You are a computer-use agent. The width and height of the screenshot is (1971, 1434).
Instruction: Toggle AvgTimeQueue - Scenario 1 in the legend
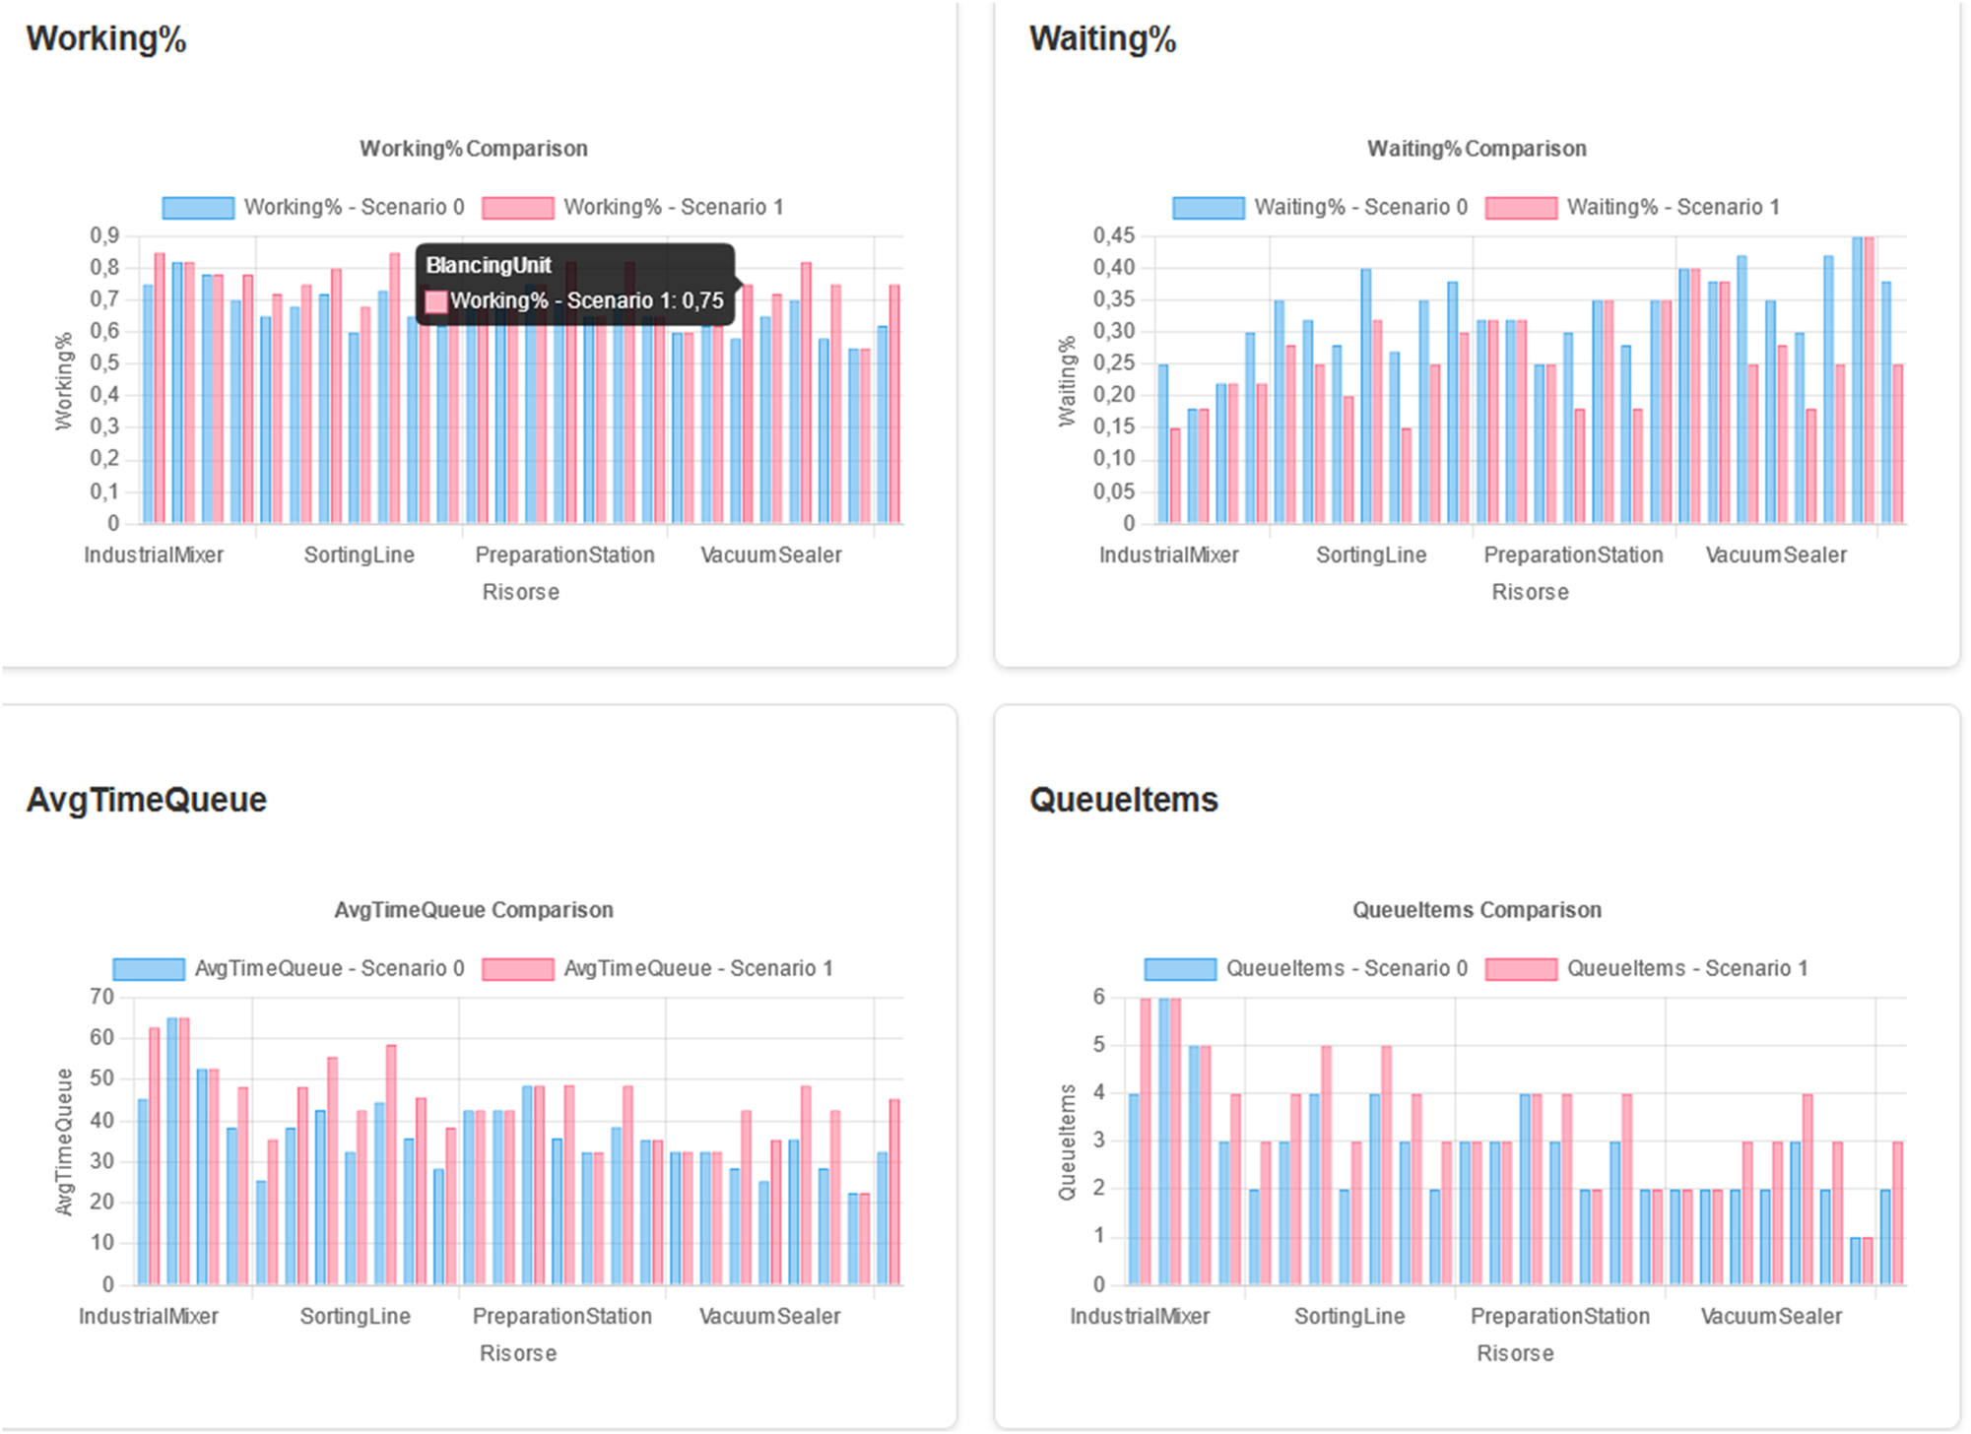click(698, 968)
